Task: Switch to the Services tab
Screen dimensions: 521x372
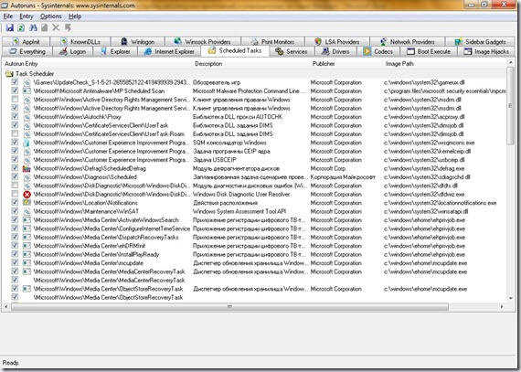Action: [x=292, y=51]
